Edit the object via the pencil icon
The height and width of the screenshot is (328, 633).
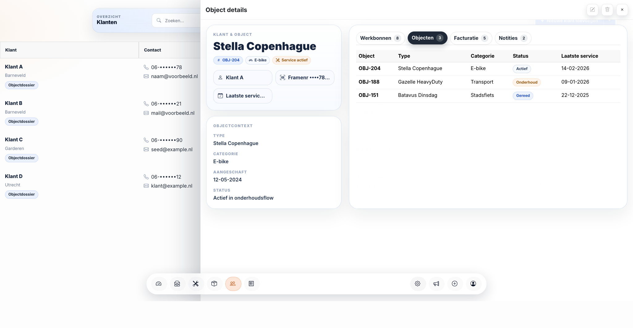(593, 10)
